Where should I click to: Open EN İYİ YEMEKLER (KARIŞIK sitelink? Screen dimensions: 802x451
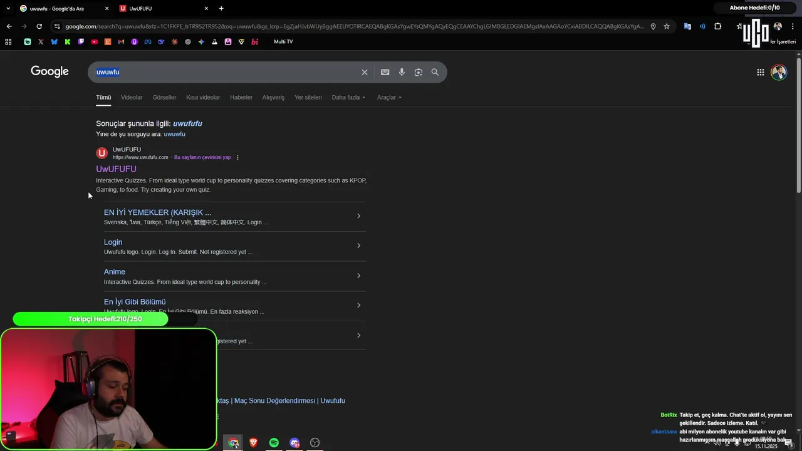(157, 212)
